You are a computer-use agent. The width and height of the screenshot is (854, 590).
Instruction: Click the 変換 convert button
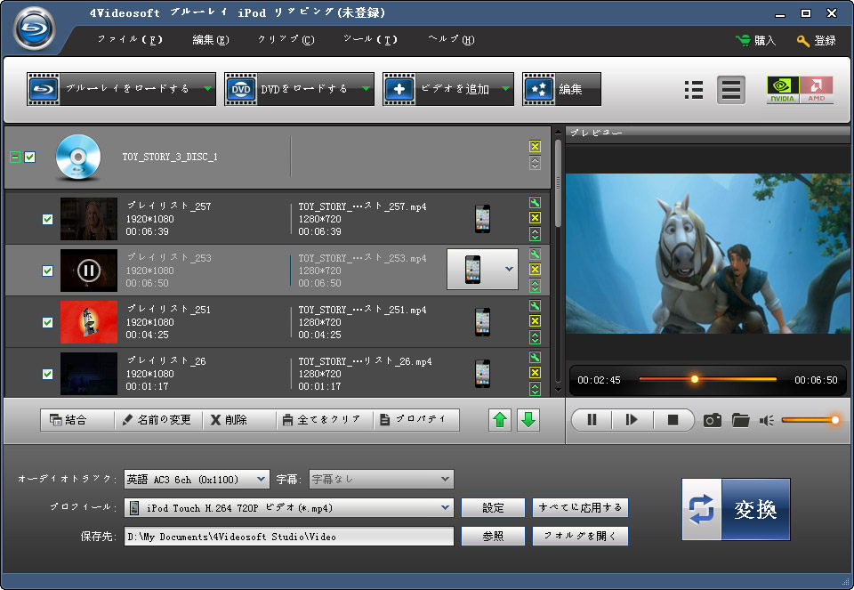pyautogui.click(x=736, y=509)
